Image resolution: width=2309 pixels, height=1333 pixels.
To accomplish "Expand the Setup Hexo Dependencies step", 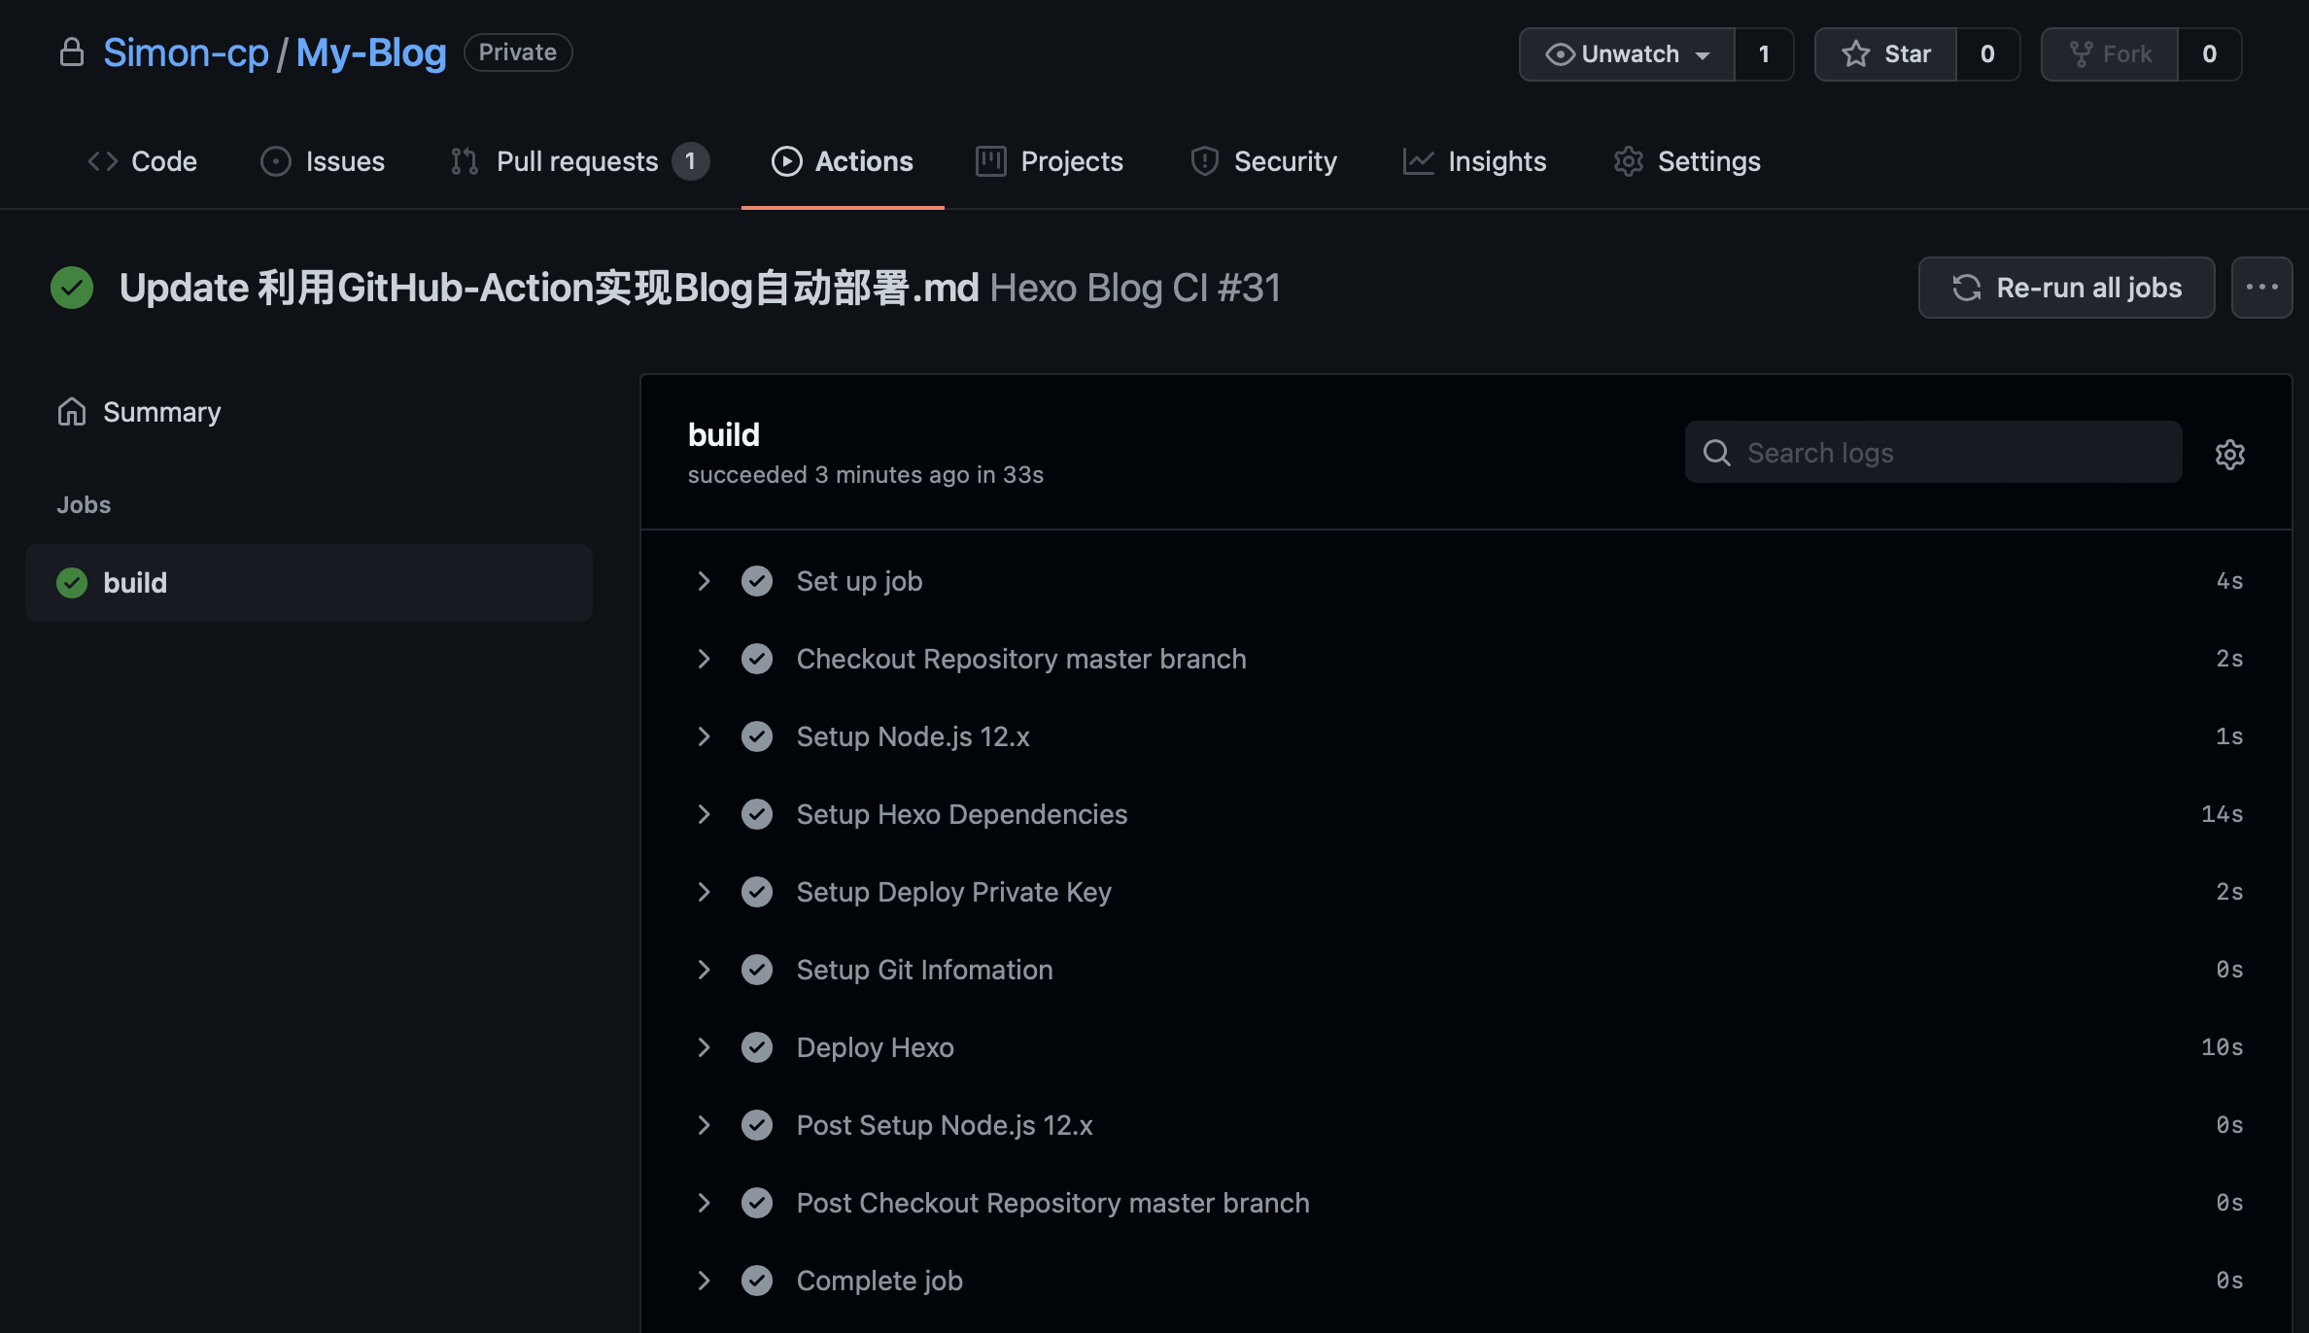I will pyautogui.click(x=704, y=814).
